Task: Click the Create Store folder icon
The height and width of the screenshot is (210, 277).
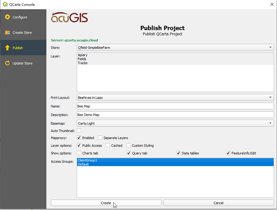Action: pyautogui.click(x=7, y=33)
